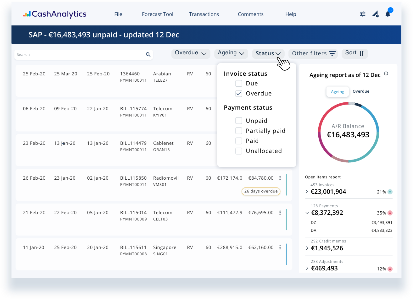
Task: Click the purple segment of the A/R donut
Action: [x=323, y=146]
